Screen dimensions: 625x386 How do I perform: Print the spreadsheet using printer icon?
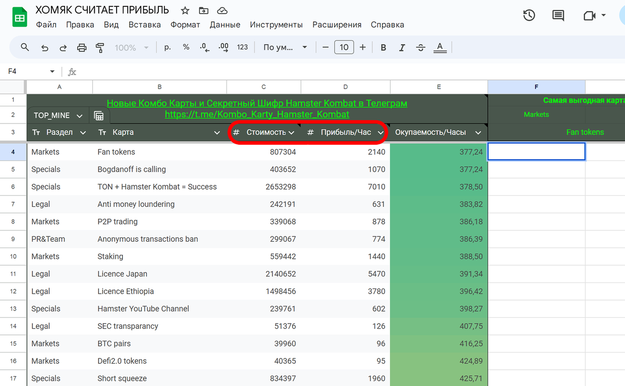pos(82,47)
